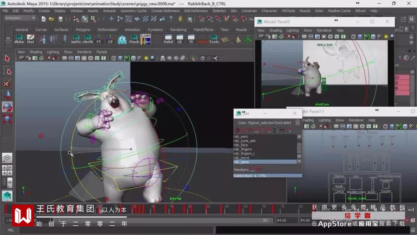Click the question mark selection mask icon
417x235 pixels.
(171, 19)
